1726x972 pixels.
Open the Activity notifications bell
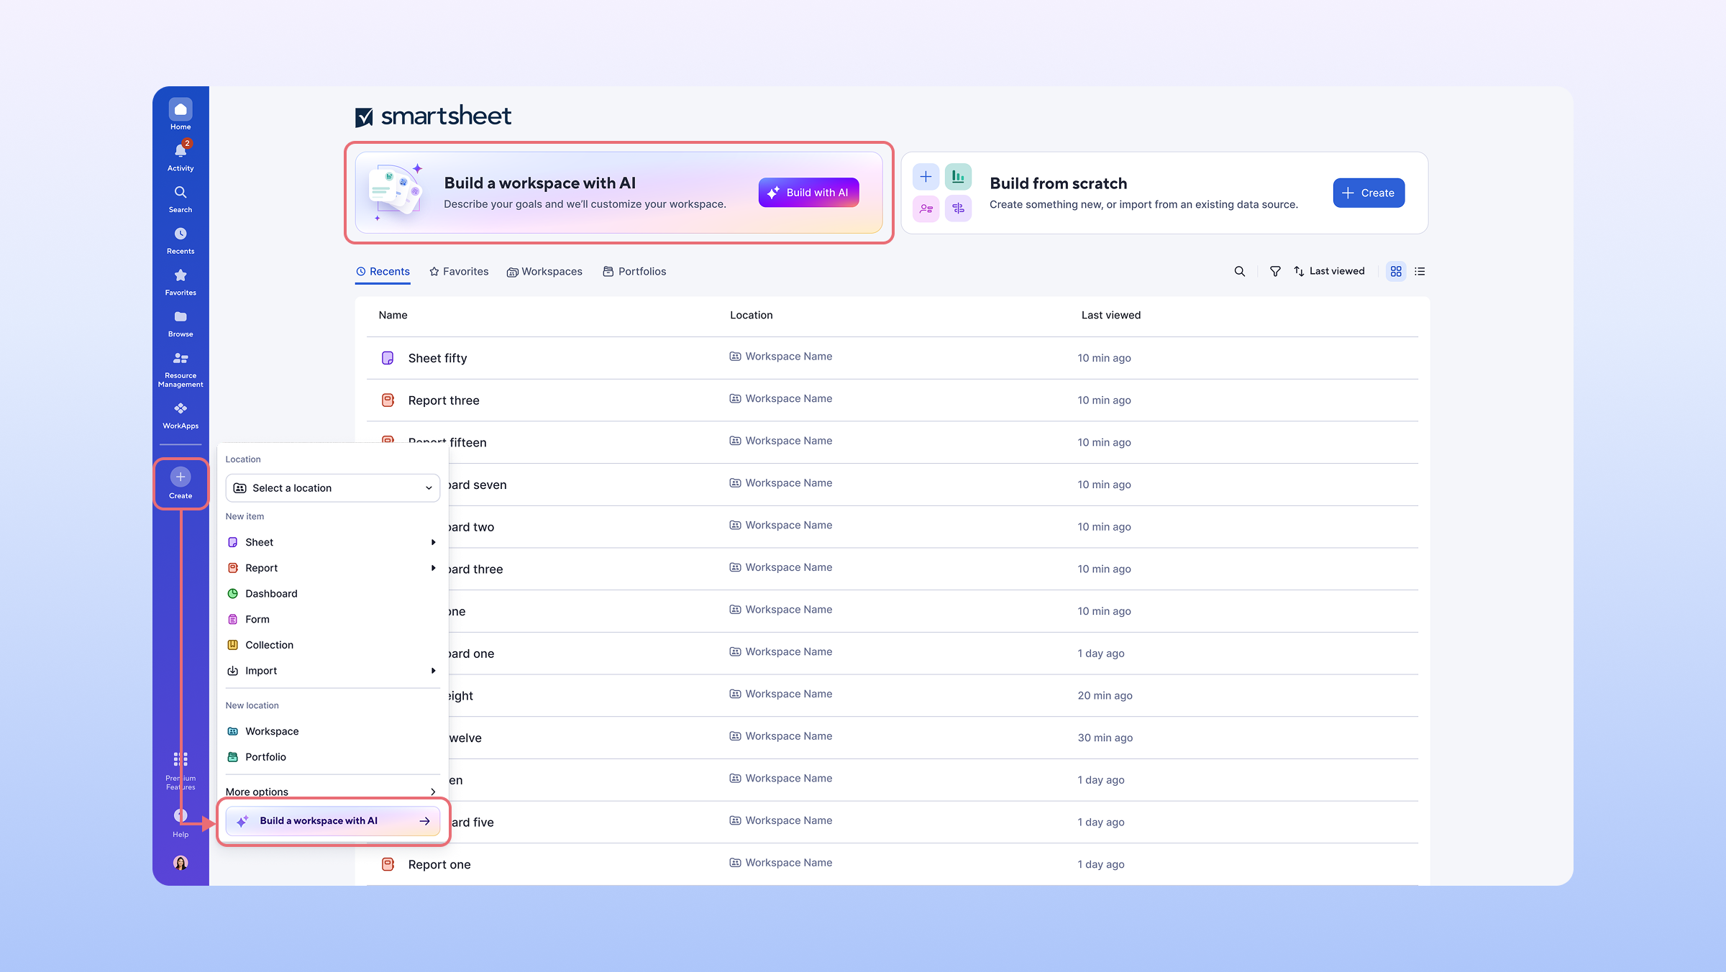point(181,156)
